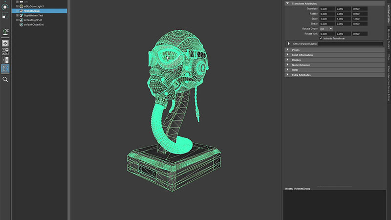Viewport: 391px width, 220px height.
Task: Expand the flightHelmetTest node
Action: click(x=17, y=16)
